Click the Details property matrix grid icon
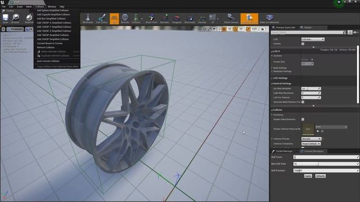Screen dimensions: 360x202 pos(350,33)
